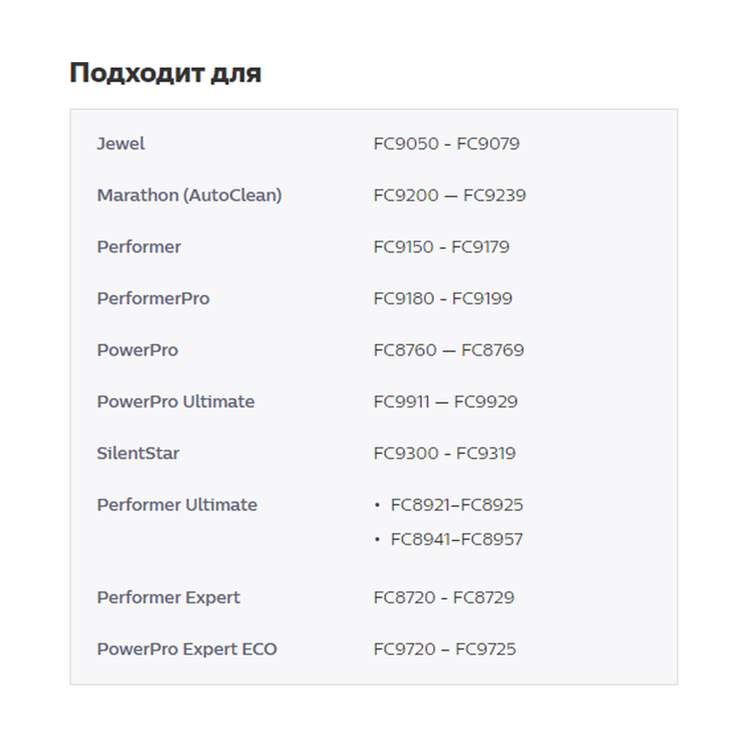This screenshot has width=748, height=748.
Task: Click the PerformerPro series label
Action: point(153,298)
